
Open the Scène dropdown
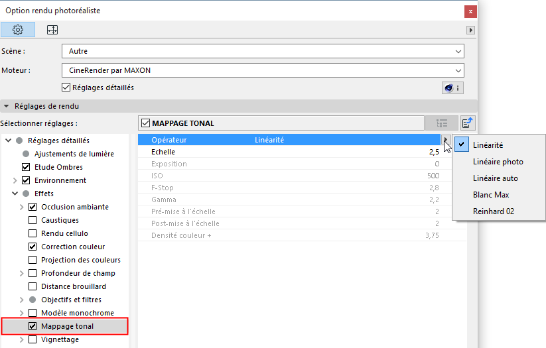tap(263, 51)
